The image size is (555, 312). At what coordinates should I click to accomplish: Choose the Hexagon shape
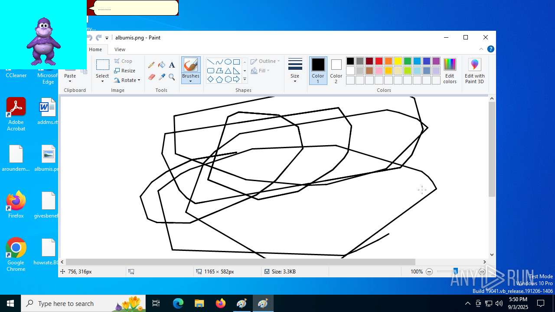pyautogui.click(x=228, y=79)
